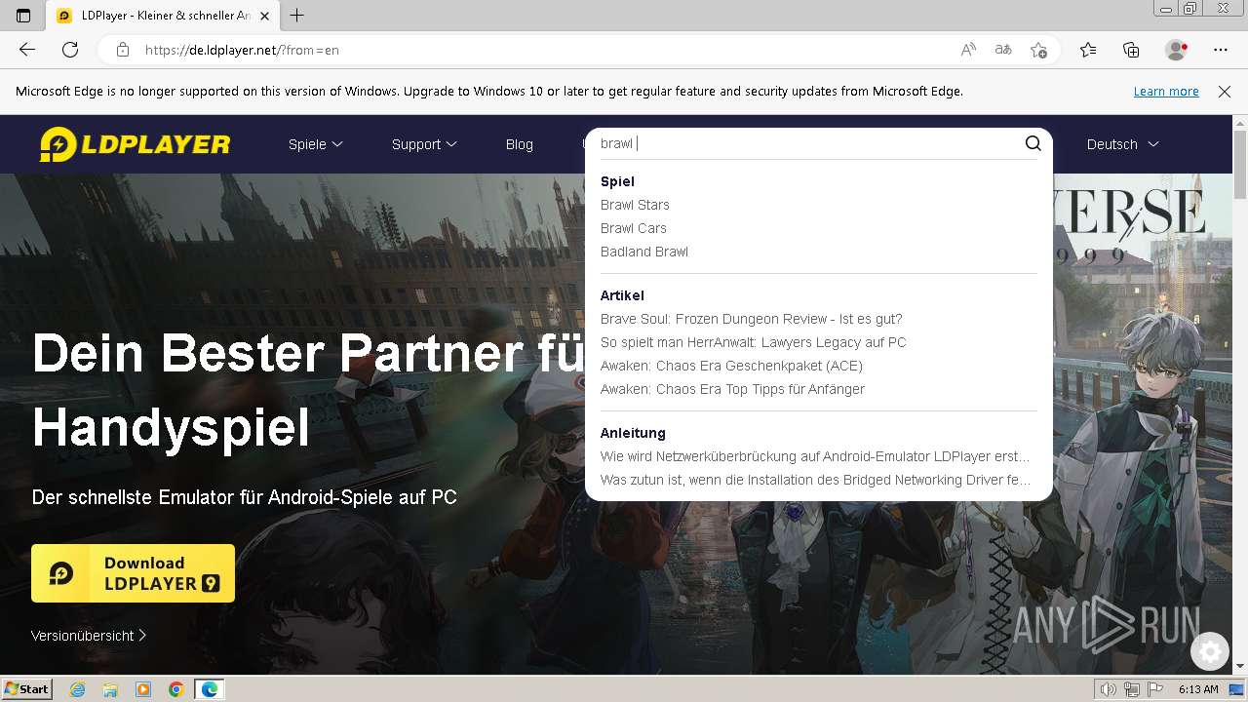Click the search magnifier icon

tap(1033, 143)
